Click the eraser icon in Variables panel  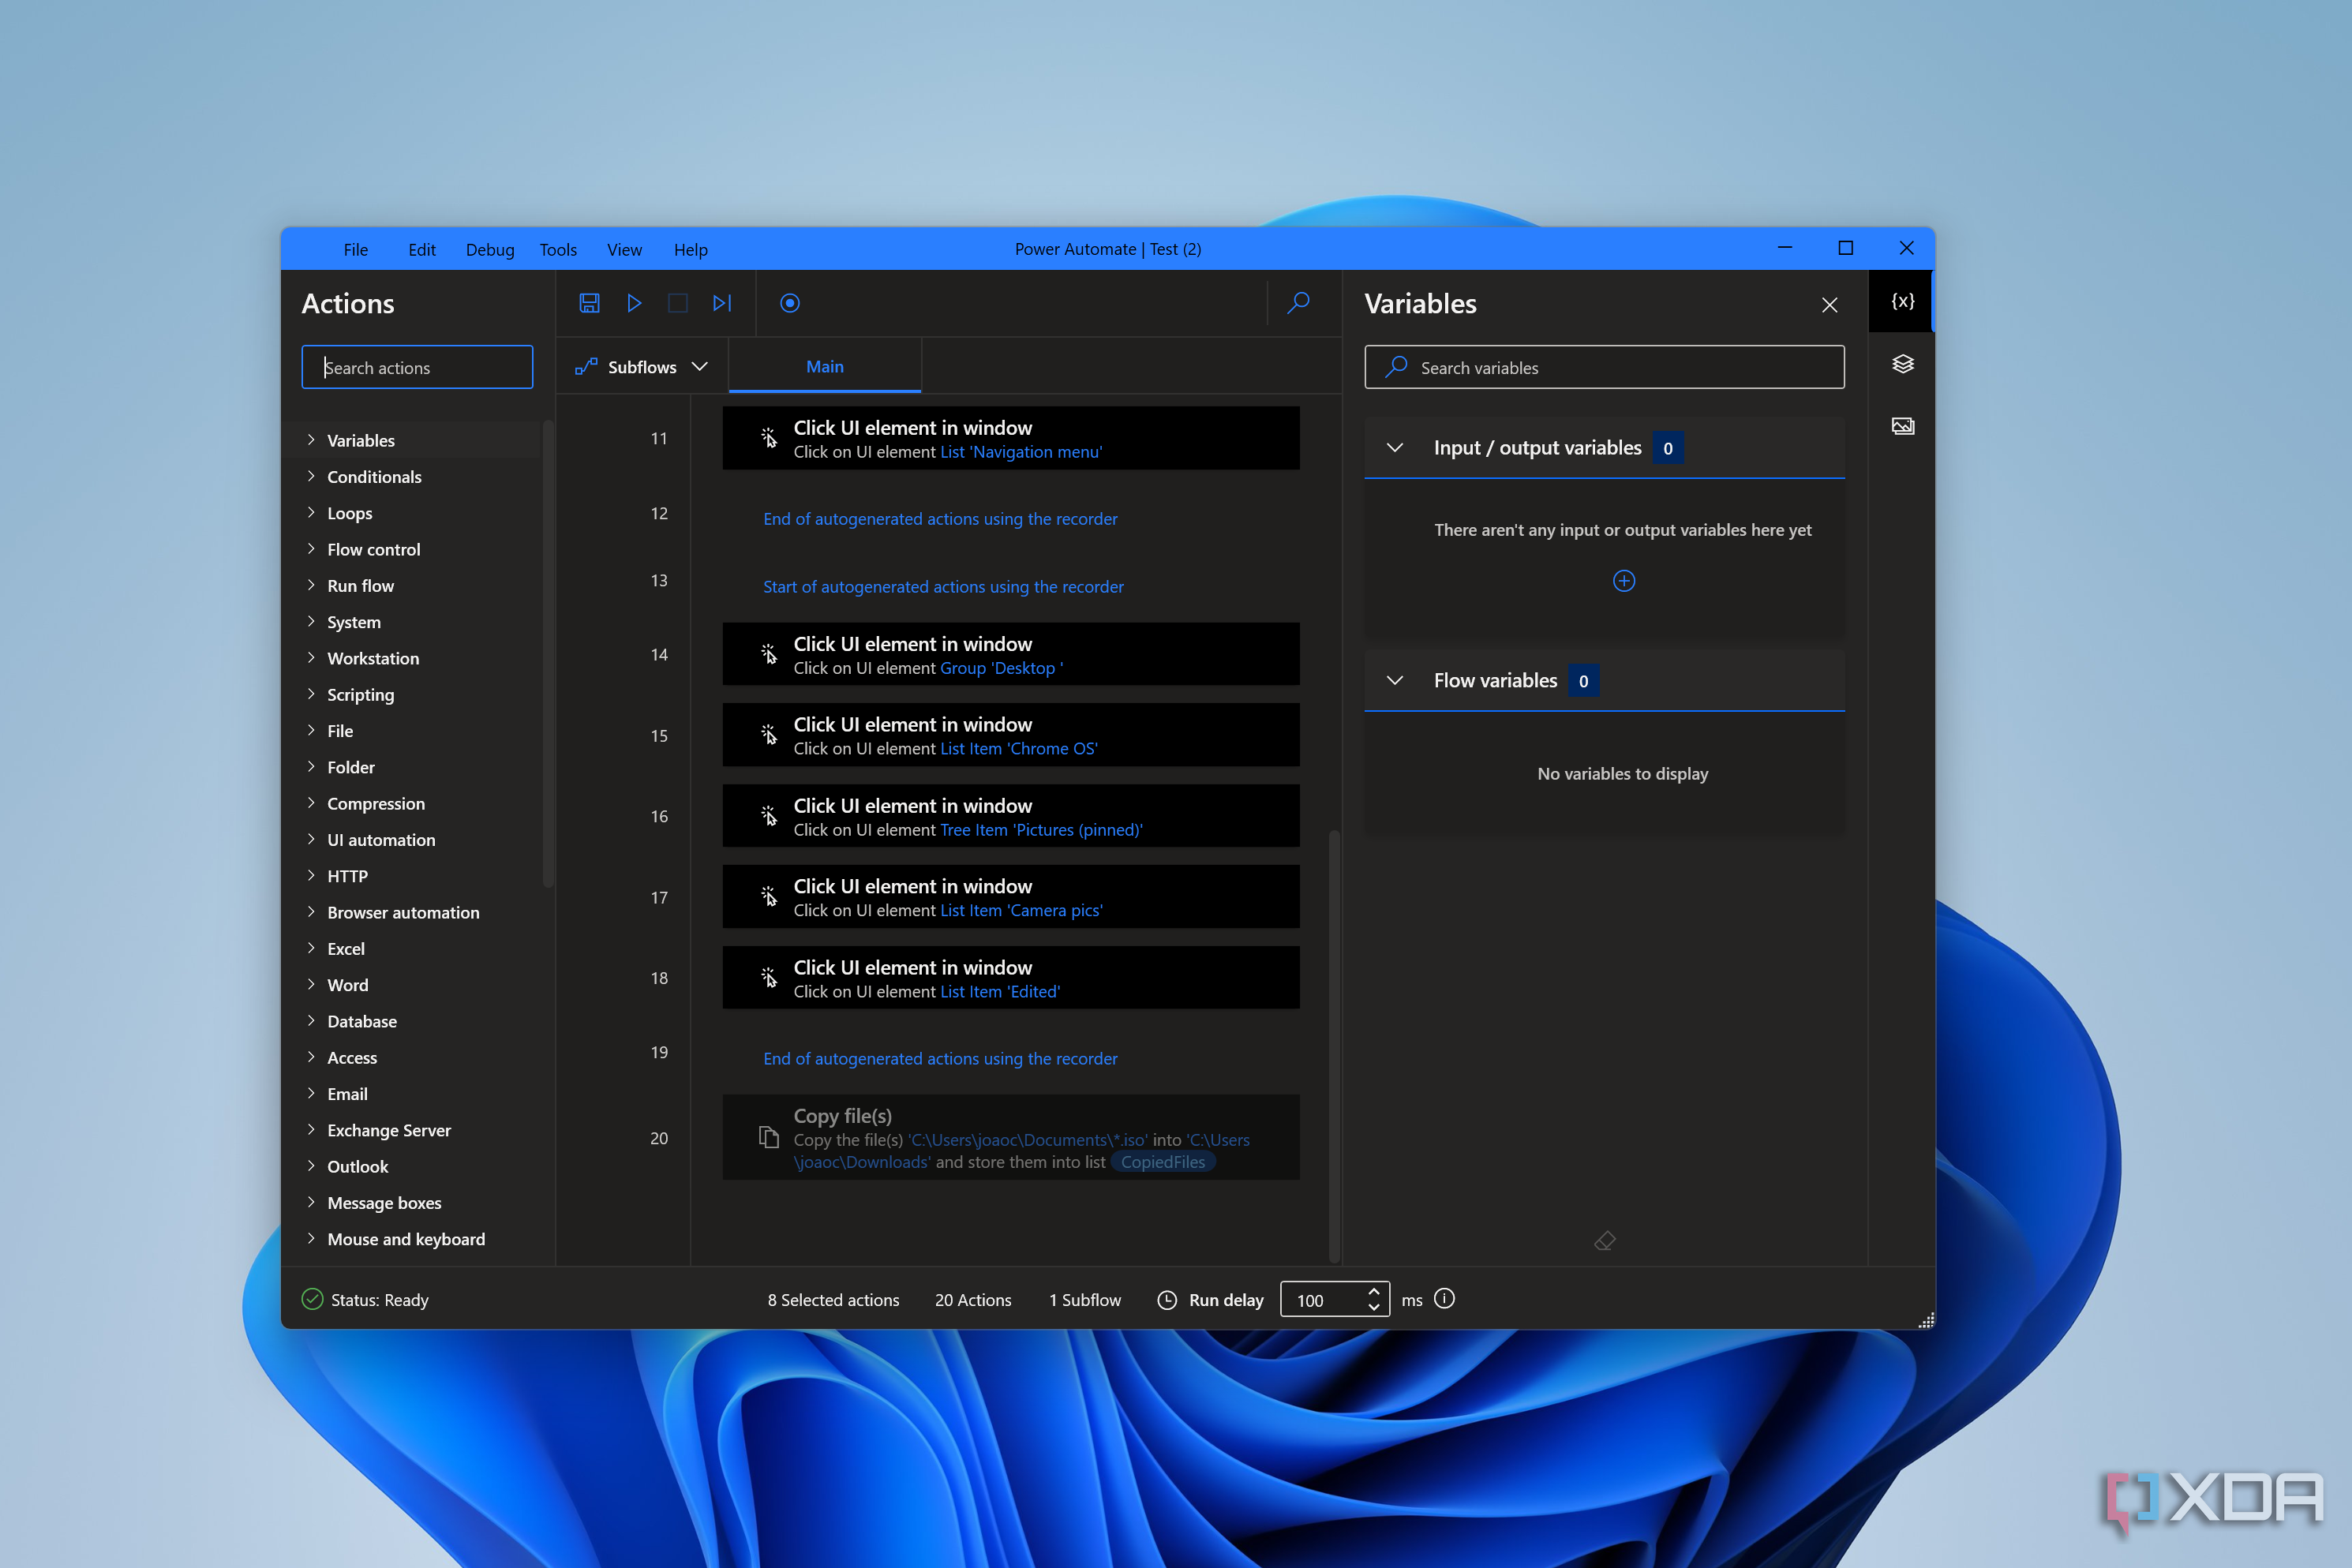1604,1241
